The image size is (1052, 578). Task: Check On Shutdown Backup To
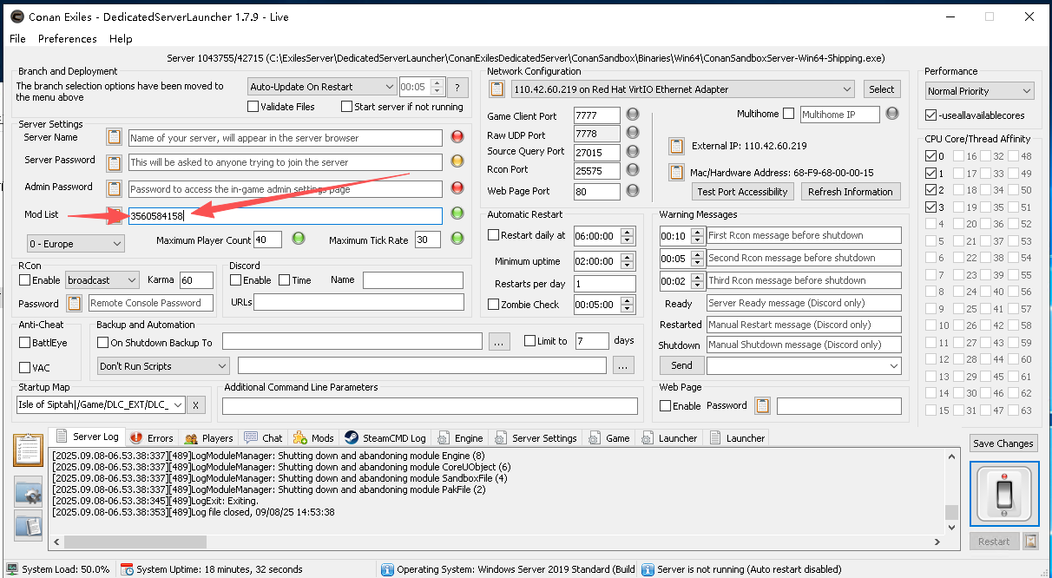pos(103,342)
